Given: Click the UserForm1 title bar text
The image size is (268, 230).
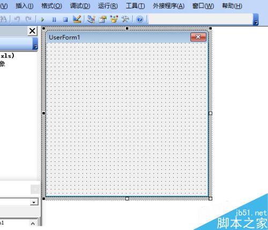Looking at the screenshot, I should (x=64, y=38).
